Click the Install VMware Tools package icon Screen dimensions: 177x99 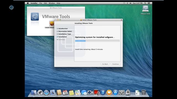click(52, 24)
